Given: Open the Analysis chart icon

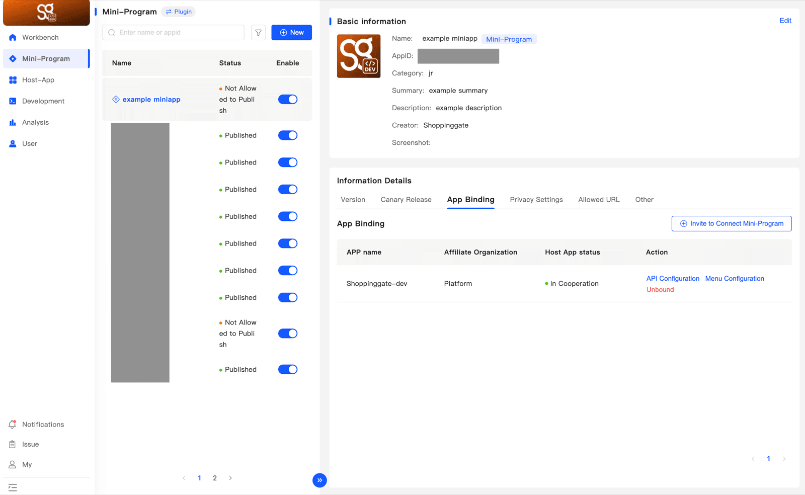Looking at the screenshot, I should (13, 122).
